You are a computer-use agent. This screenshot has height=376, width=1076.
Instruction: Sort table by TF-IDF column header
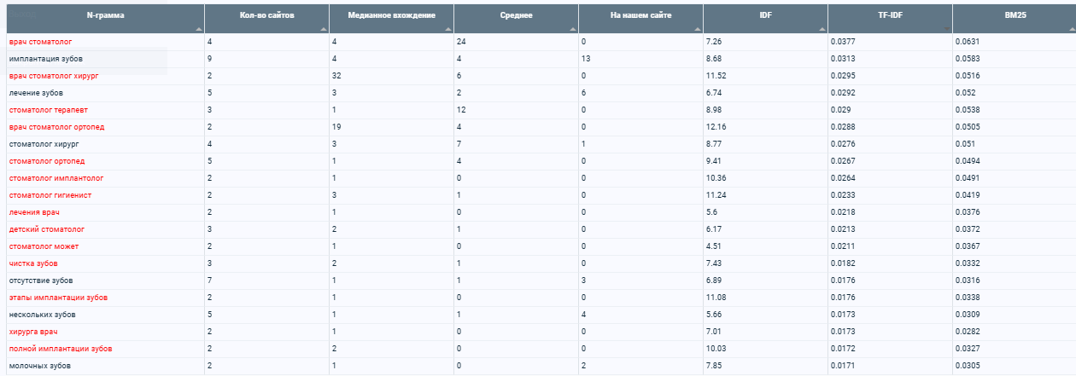[x=890, y=16]
